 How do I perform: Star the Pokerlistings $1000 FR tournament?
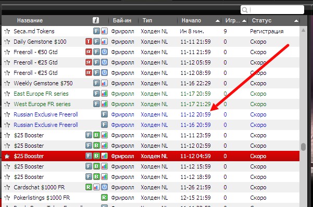(7, 198)
